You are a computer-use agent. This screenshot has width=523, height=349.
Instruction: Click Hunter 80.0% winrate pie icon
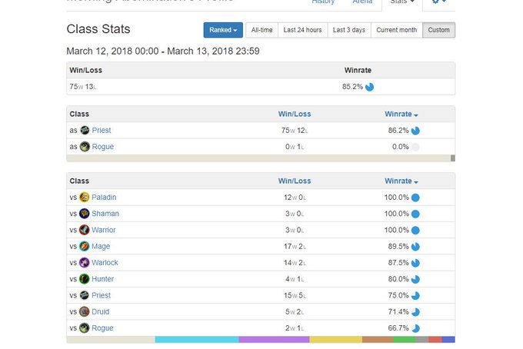415,279
